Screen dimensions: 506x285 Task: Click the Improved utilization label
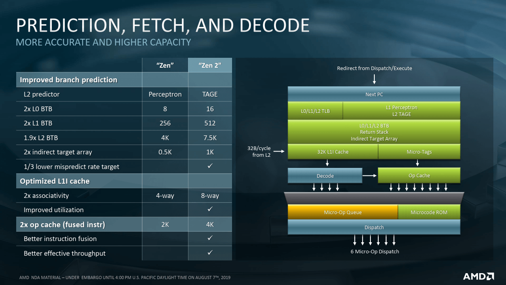coord(54,210)
